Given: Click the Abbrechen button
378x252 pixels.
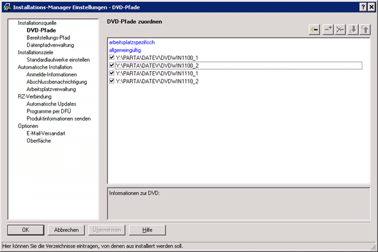Looking at the screenshot, I should click(x=66, y=230).
